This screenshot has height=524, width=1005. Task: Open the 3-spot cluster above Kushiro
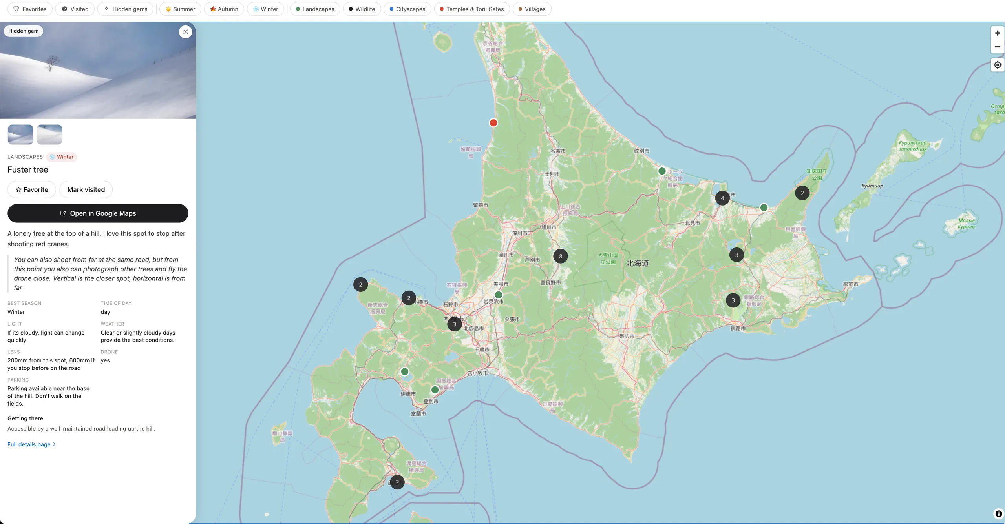(733, 300)
